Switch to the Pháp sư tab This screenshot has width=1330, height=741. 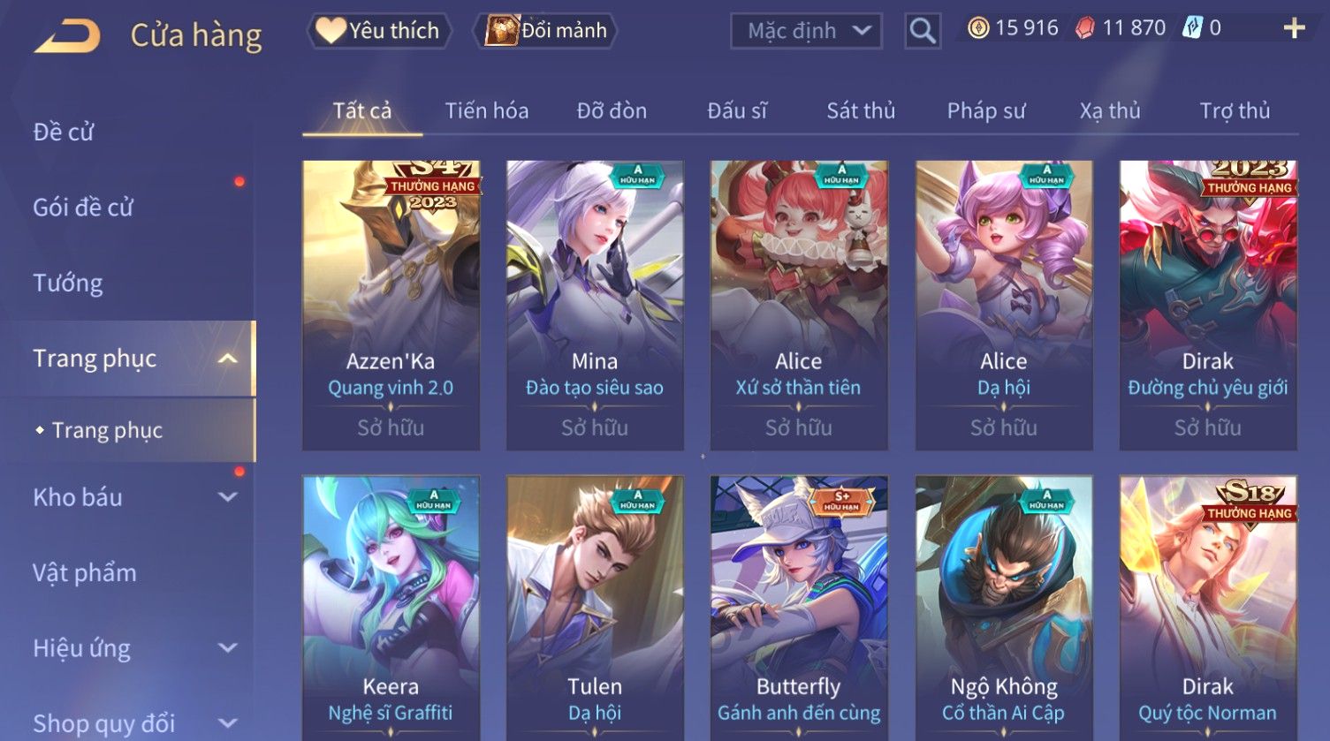986,110
